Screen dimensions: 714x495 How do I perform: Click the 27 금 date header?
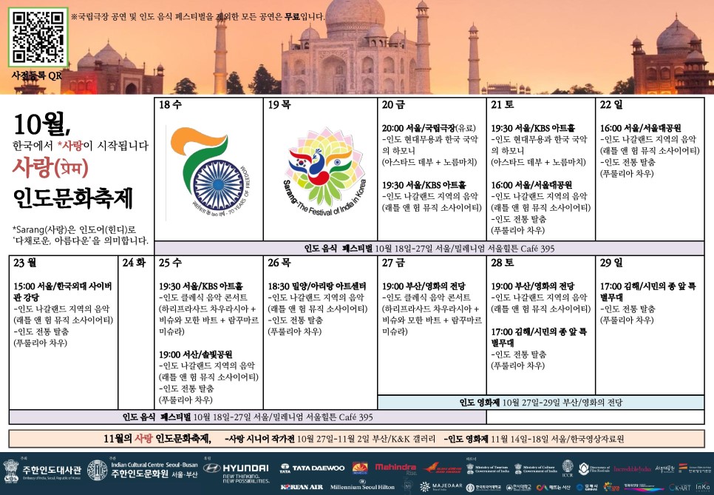point(393,263)
